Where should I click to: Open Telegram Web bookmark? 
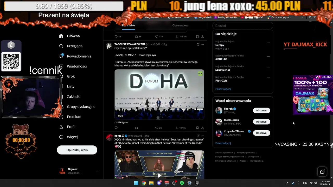[203, 17]
